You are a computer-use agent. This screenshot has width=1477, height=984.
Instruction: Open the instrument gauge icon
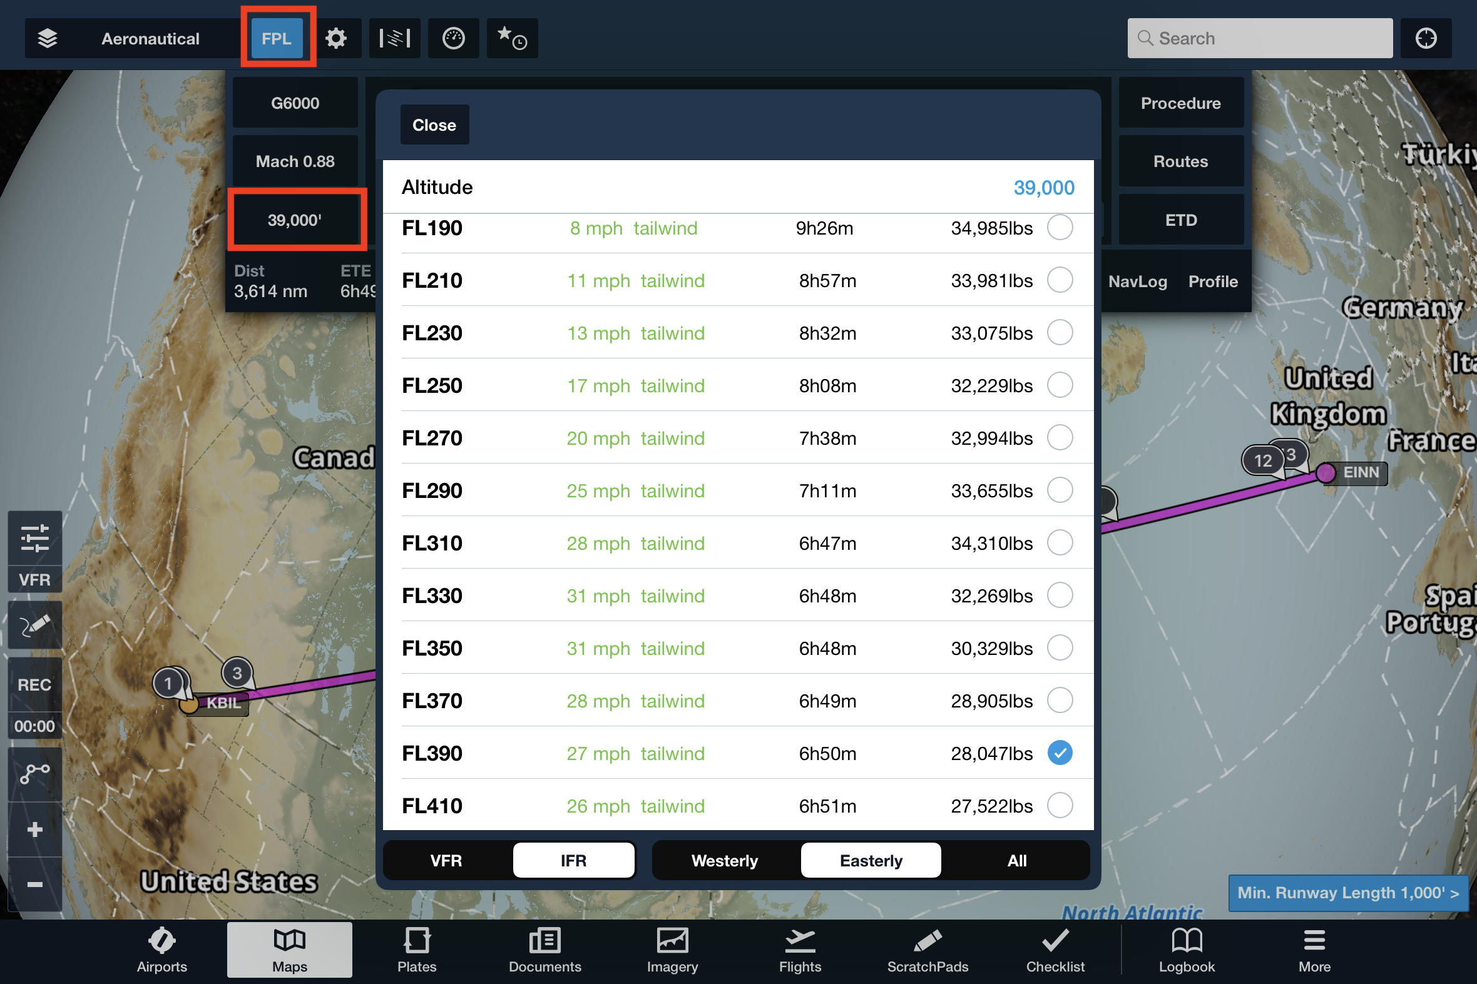tap(453, 38)
